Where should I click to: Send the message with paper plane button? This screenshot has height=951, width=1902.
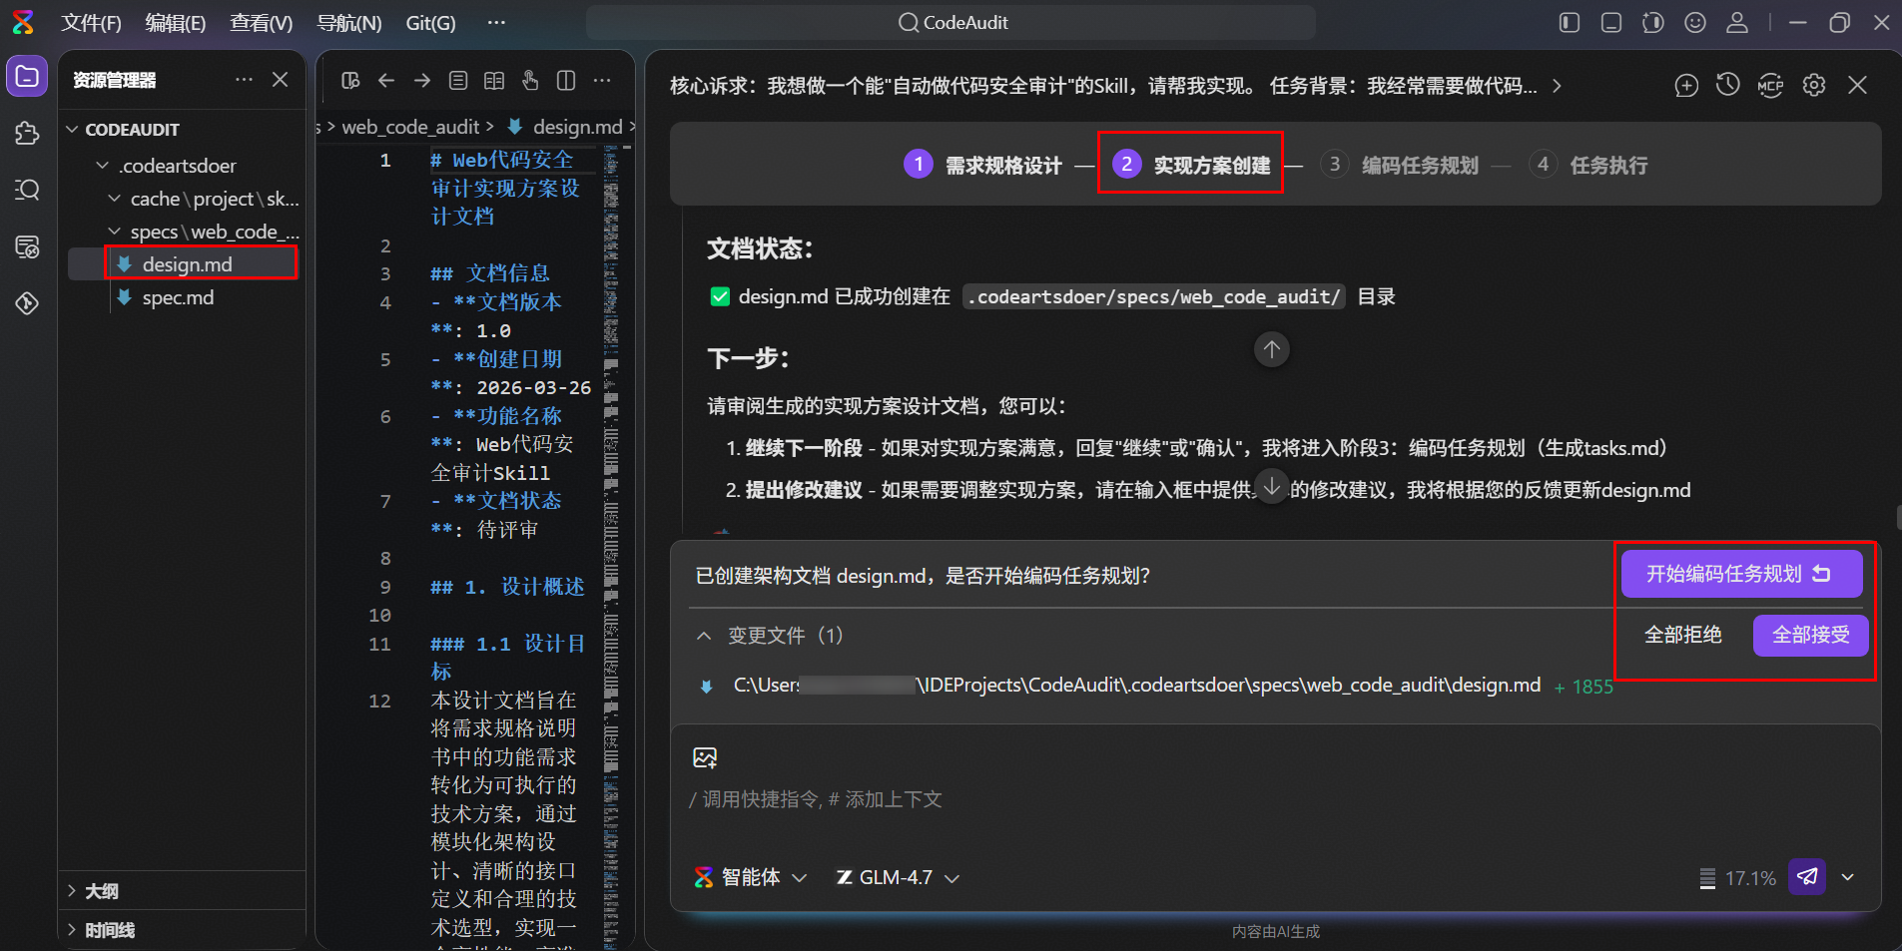1807,877
